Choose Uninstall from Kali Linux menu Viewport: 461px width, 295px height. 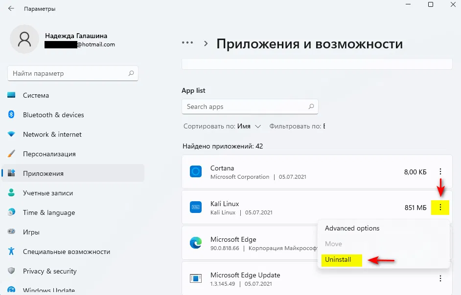point(338,260)
